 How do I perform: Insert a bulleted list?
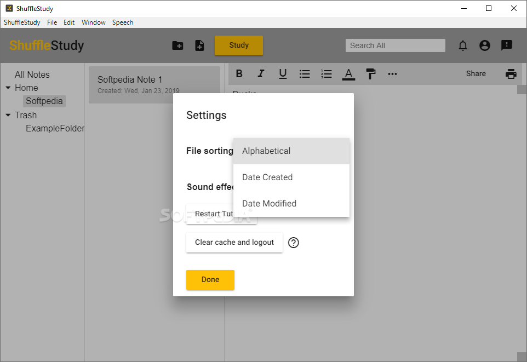pyautogui.click(x=305, y=73)
